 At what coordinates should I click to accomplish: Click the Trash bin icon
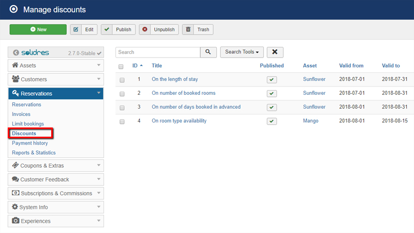189,30
